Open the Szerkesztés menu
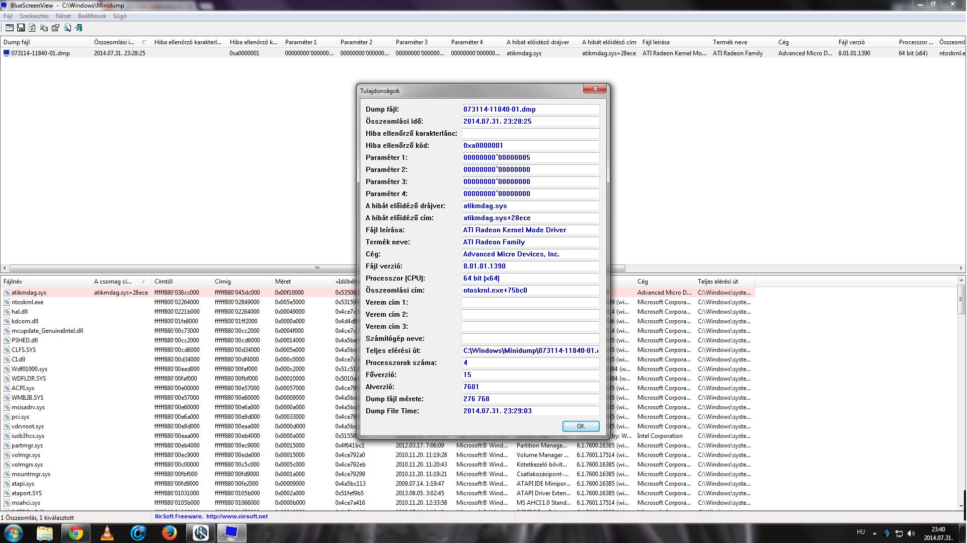Image resolution: width=967 pixels, height=543 pixels. [x=34, y=16]
